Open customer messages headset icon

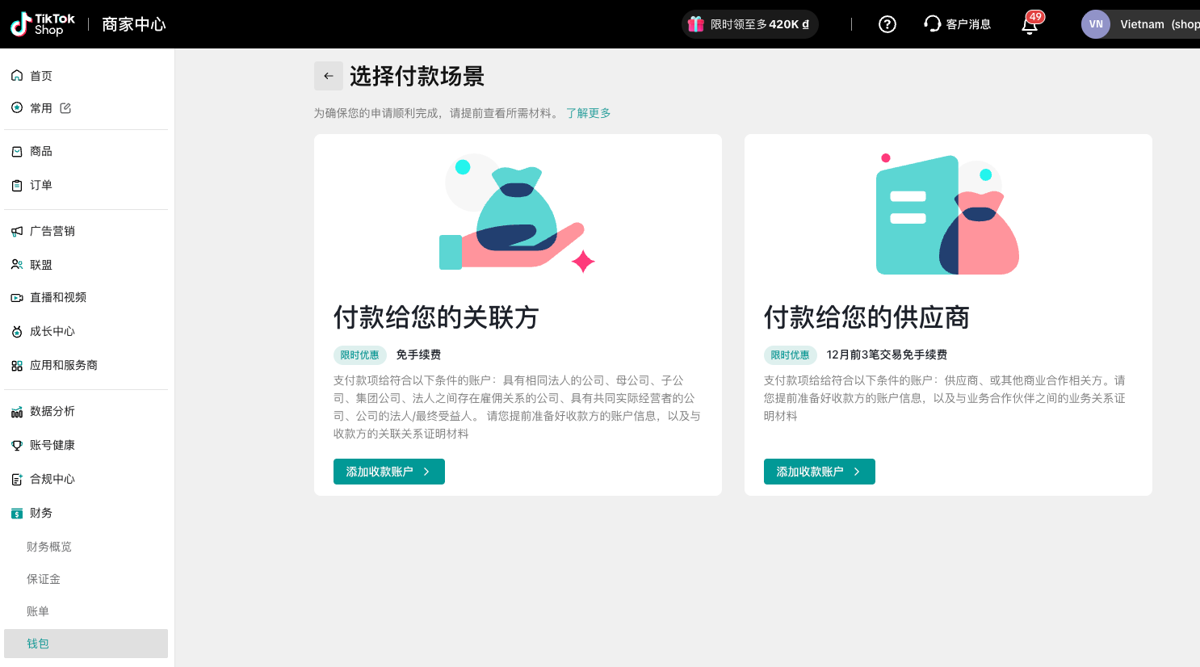coord(933,24)
